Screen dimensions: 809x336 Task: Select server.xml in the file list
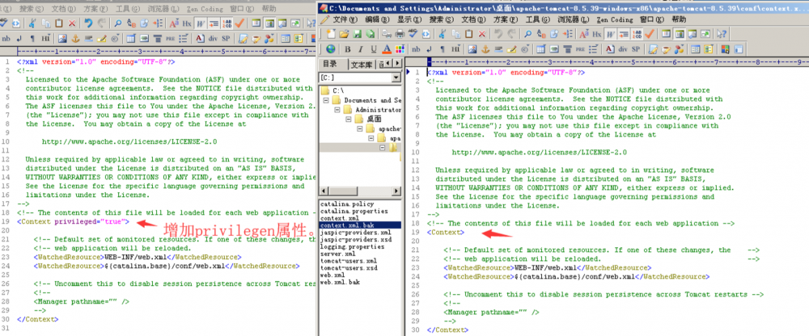pos(337,254)
